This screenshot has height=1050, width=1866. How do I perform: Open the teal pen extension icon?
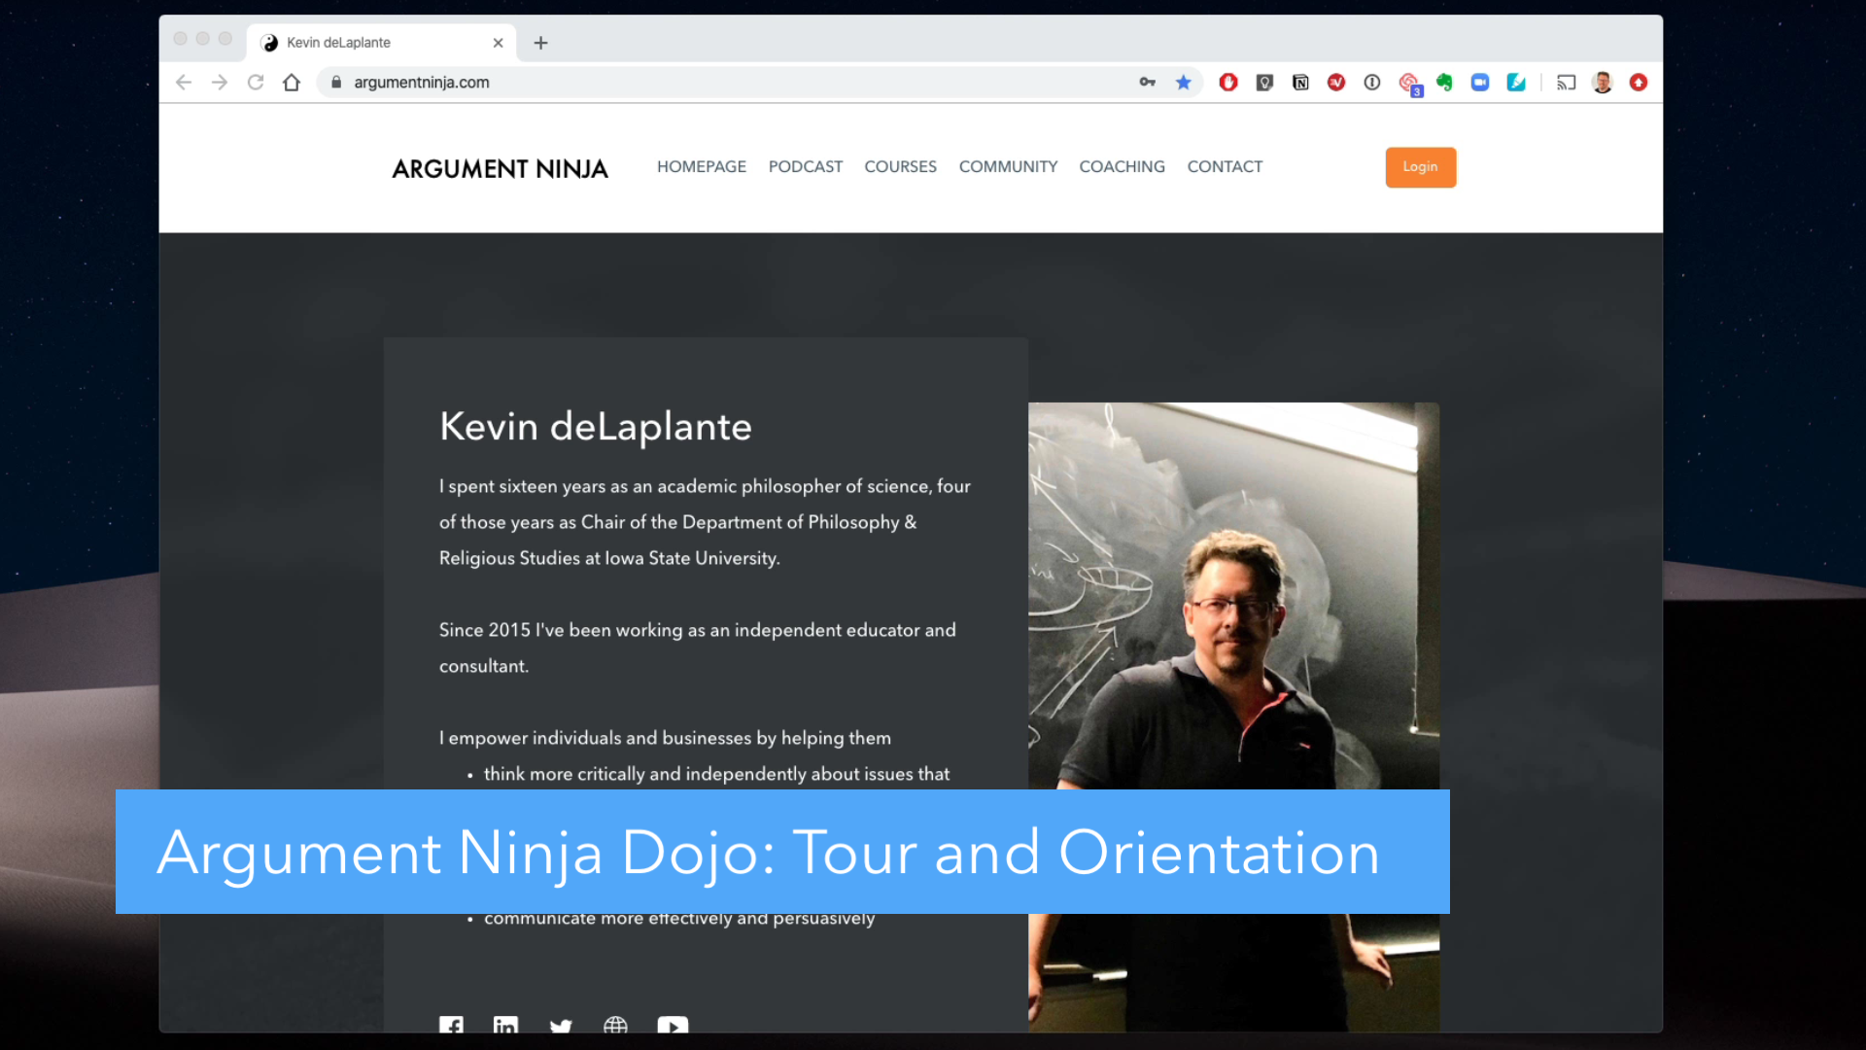tap(1516, 83)
